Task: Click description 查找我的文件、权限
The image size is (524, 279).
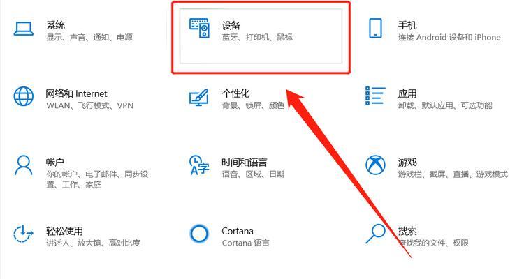Action: [x=433, y=243]
